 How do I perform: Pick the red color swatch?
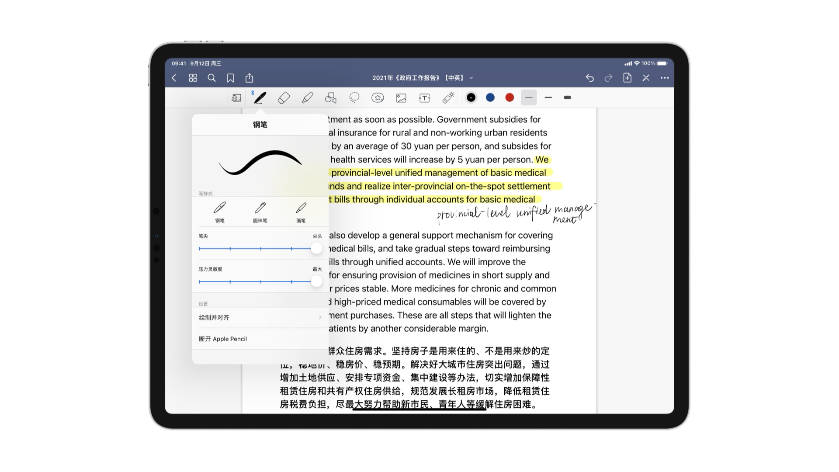[x=510, y=97]
